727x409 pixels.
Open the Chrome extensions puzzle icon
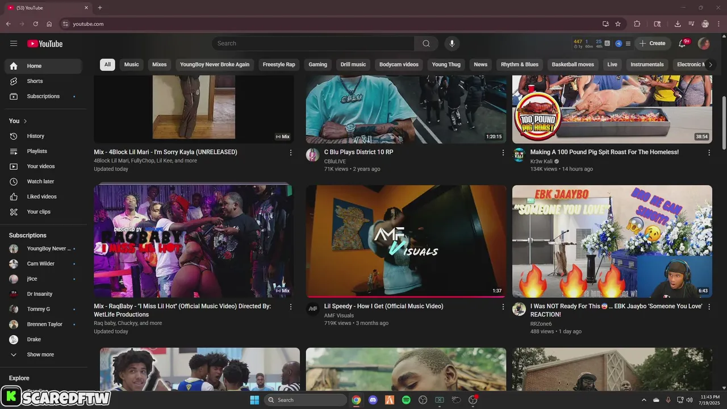pos(637,24)
